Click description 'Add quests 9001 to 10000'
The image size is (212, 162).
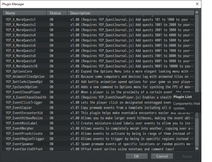[157, 66]
